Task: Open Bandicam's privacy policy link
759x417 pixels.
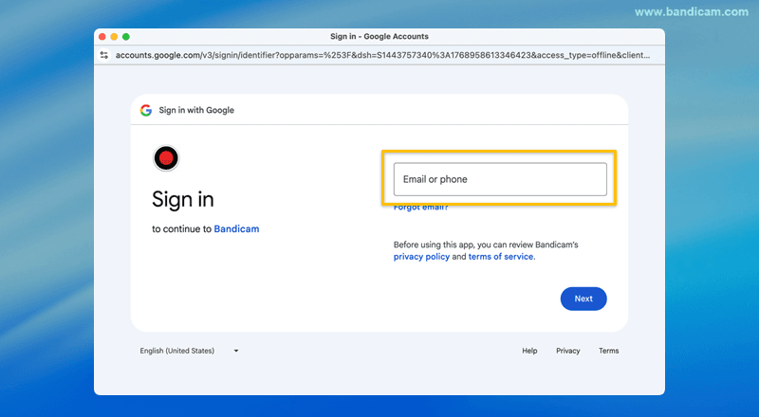Action: [421, 257]
